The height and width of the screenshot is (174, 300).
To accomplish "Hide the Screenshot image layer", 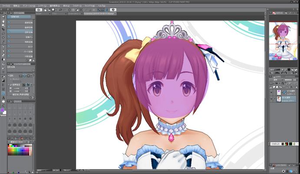I will (x=271, y=99).
